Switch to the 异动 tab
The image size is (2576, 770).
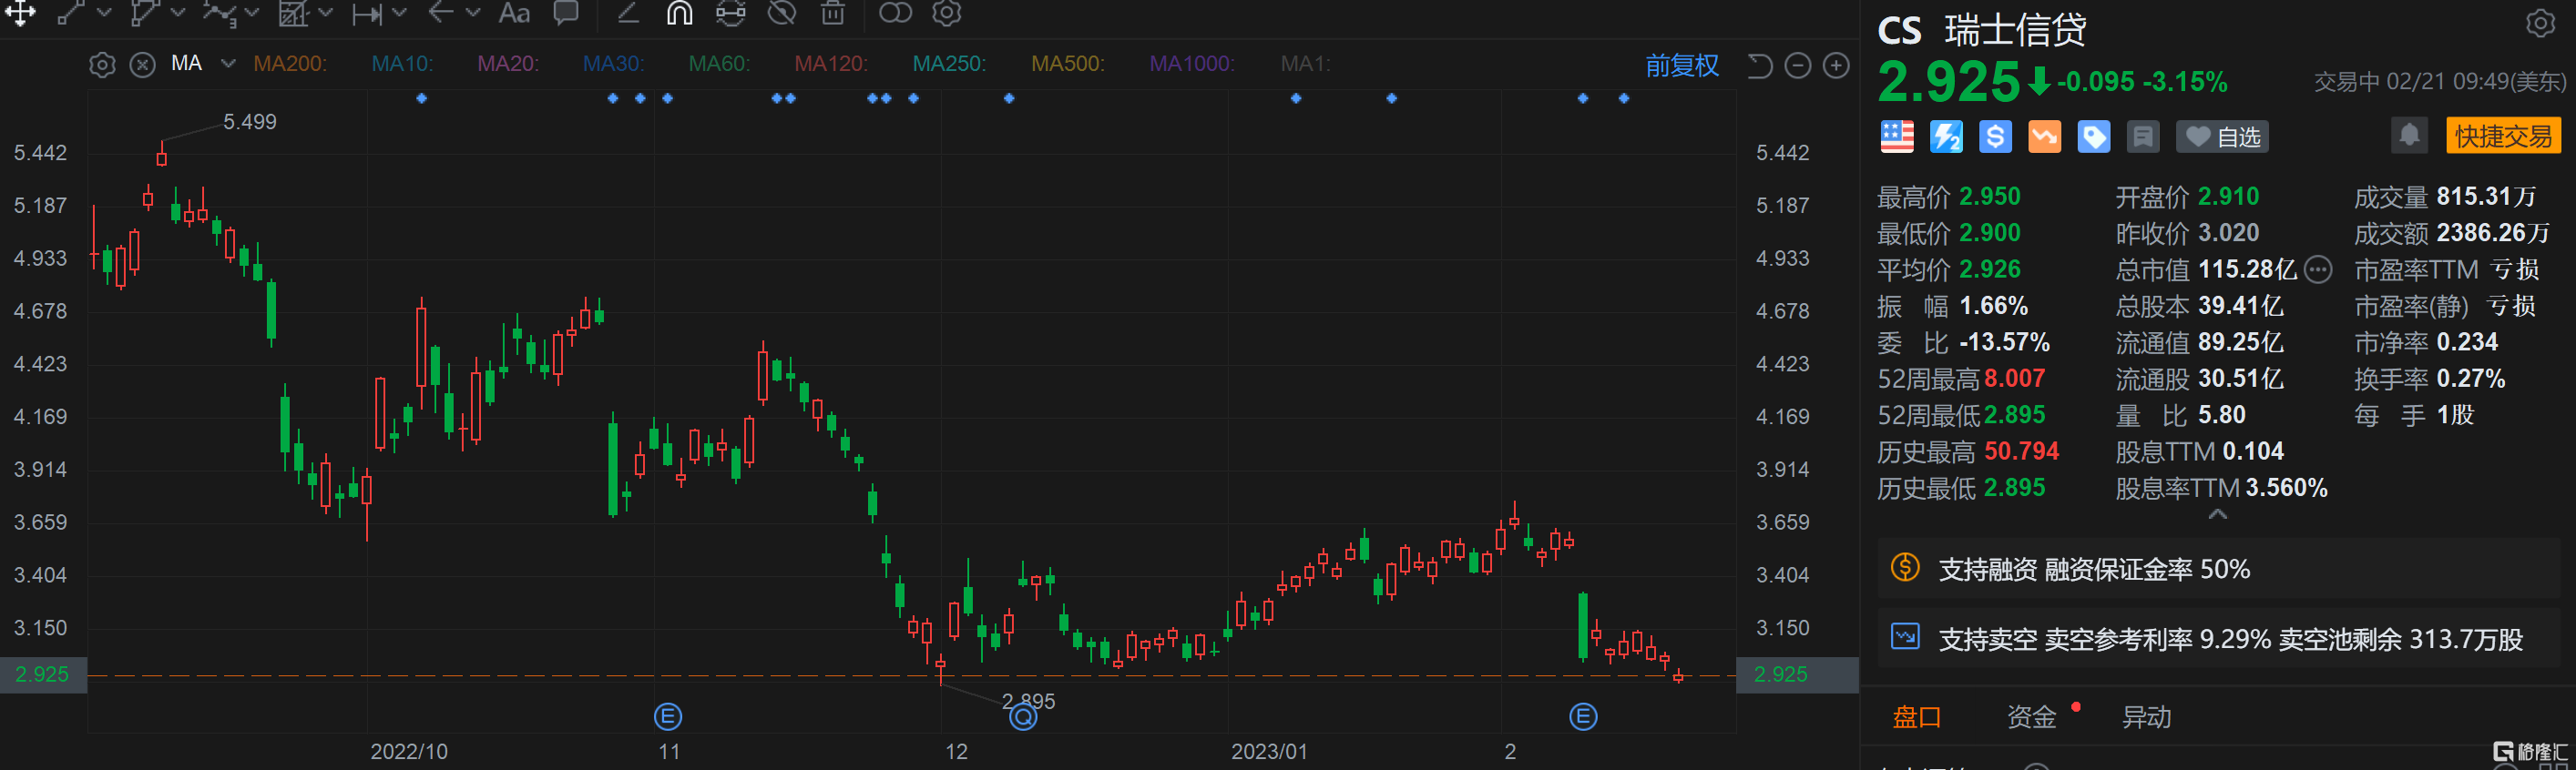[x=2146, y=717]
